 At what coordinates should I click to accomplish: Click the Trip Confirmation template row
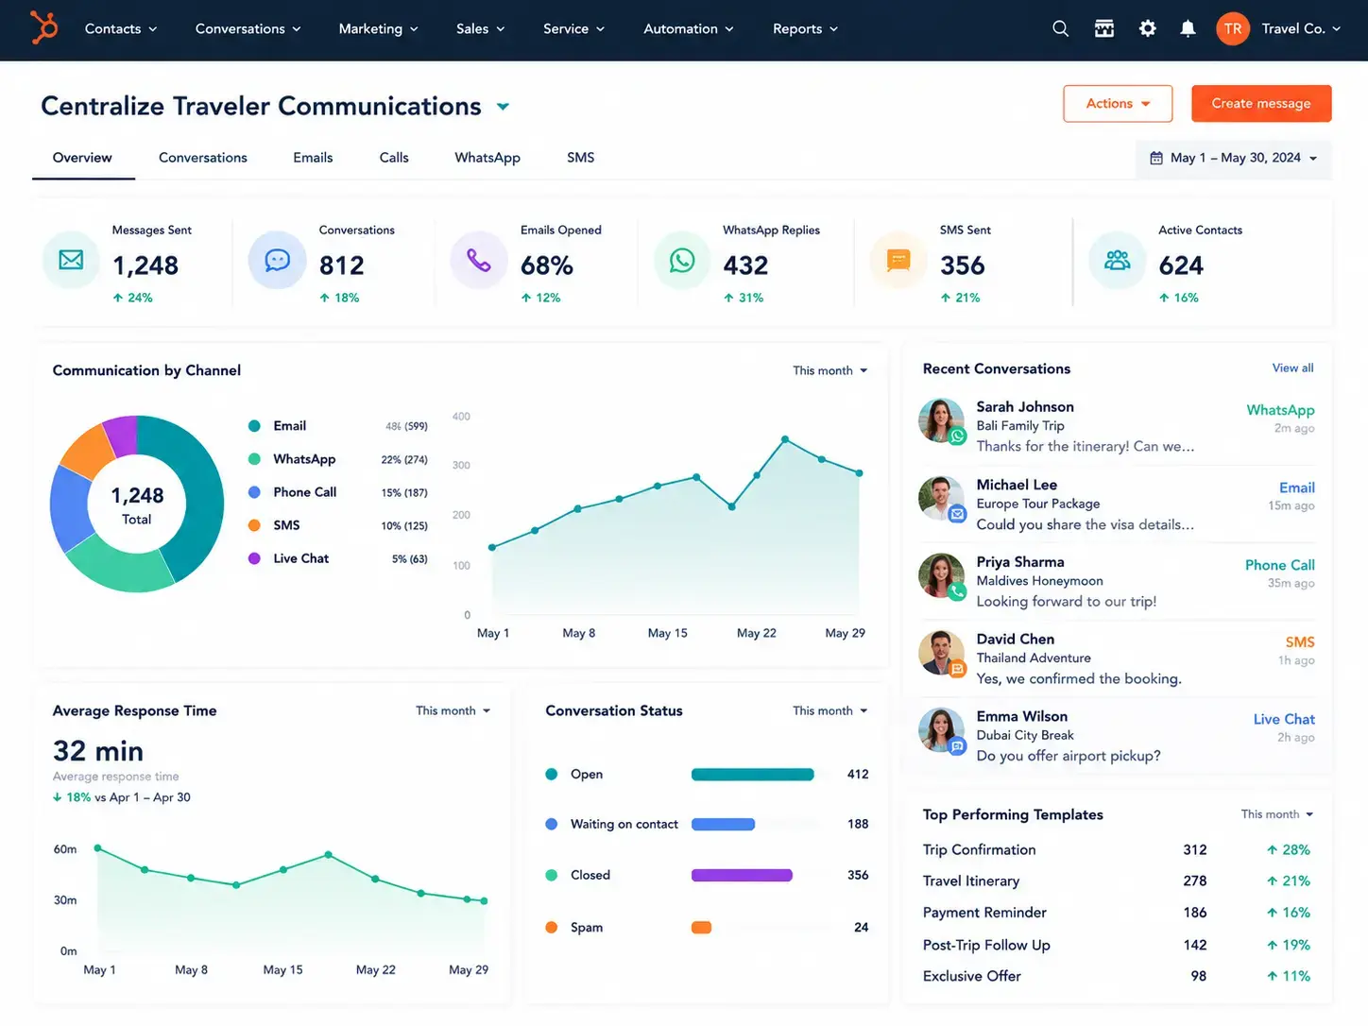click(x=1117, y=849)
